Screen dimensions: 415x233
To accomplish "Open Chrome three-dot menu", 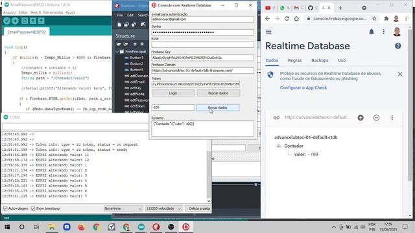I will click(x=406, y=19).
